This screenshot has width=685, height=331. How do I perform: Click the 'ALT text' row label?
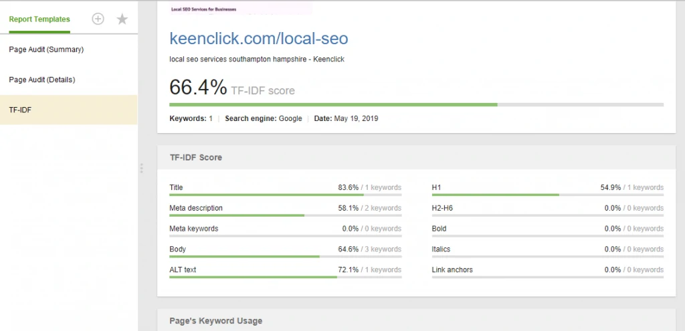(x=183, y=269)
